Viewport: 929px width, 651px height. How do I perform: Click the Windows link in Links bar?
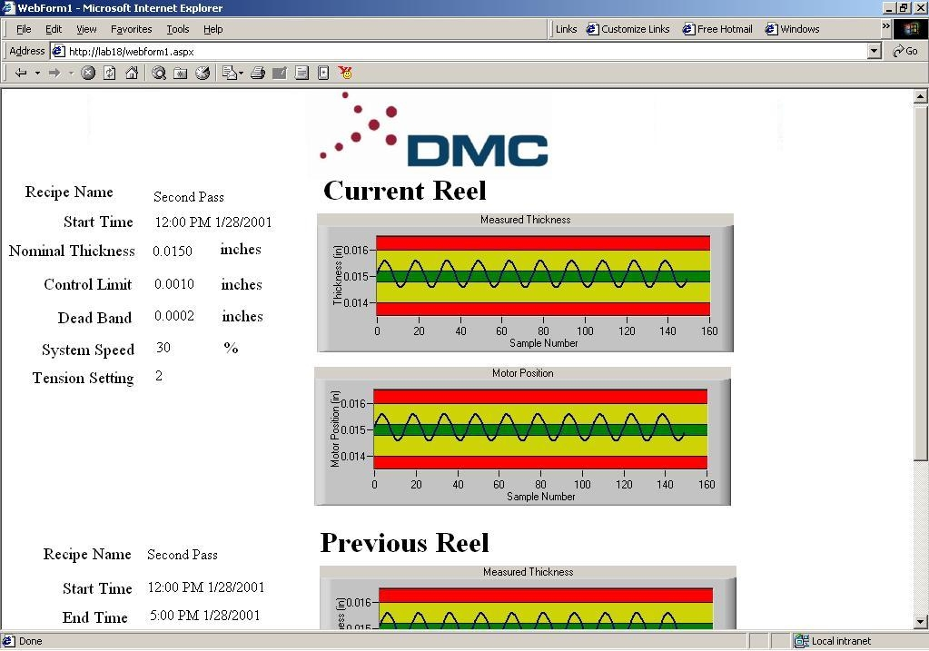[x=792, y=29]
